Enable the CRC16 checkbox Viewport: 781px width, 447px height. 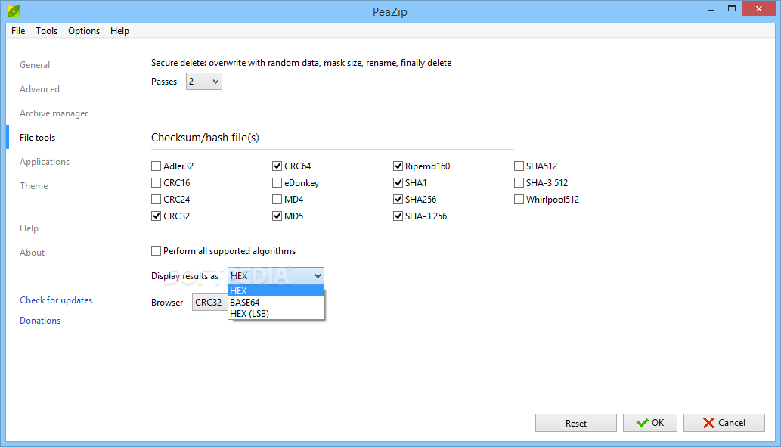[157, 183]
